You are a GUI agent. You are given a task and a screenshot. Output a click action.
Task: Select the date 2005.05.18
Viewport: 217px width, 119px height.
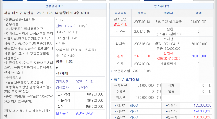[142, 22]
